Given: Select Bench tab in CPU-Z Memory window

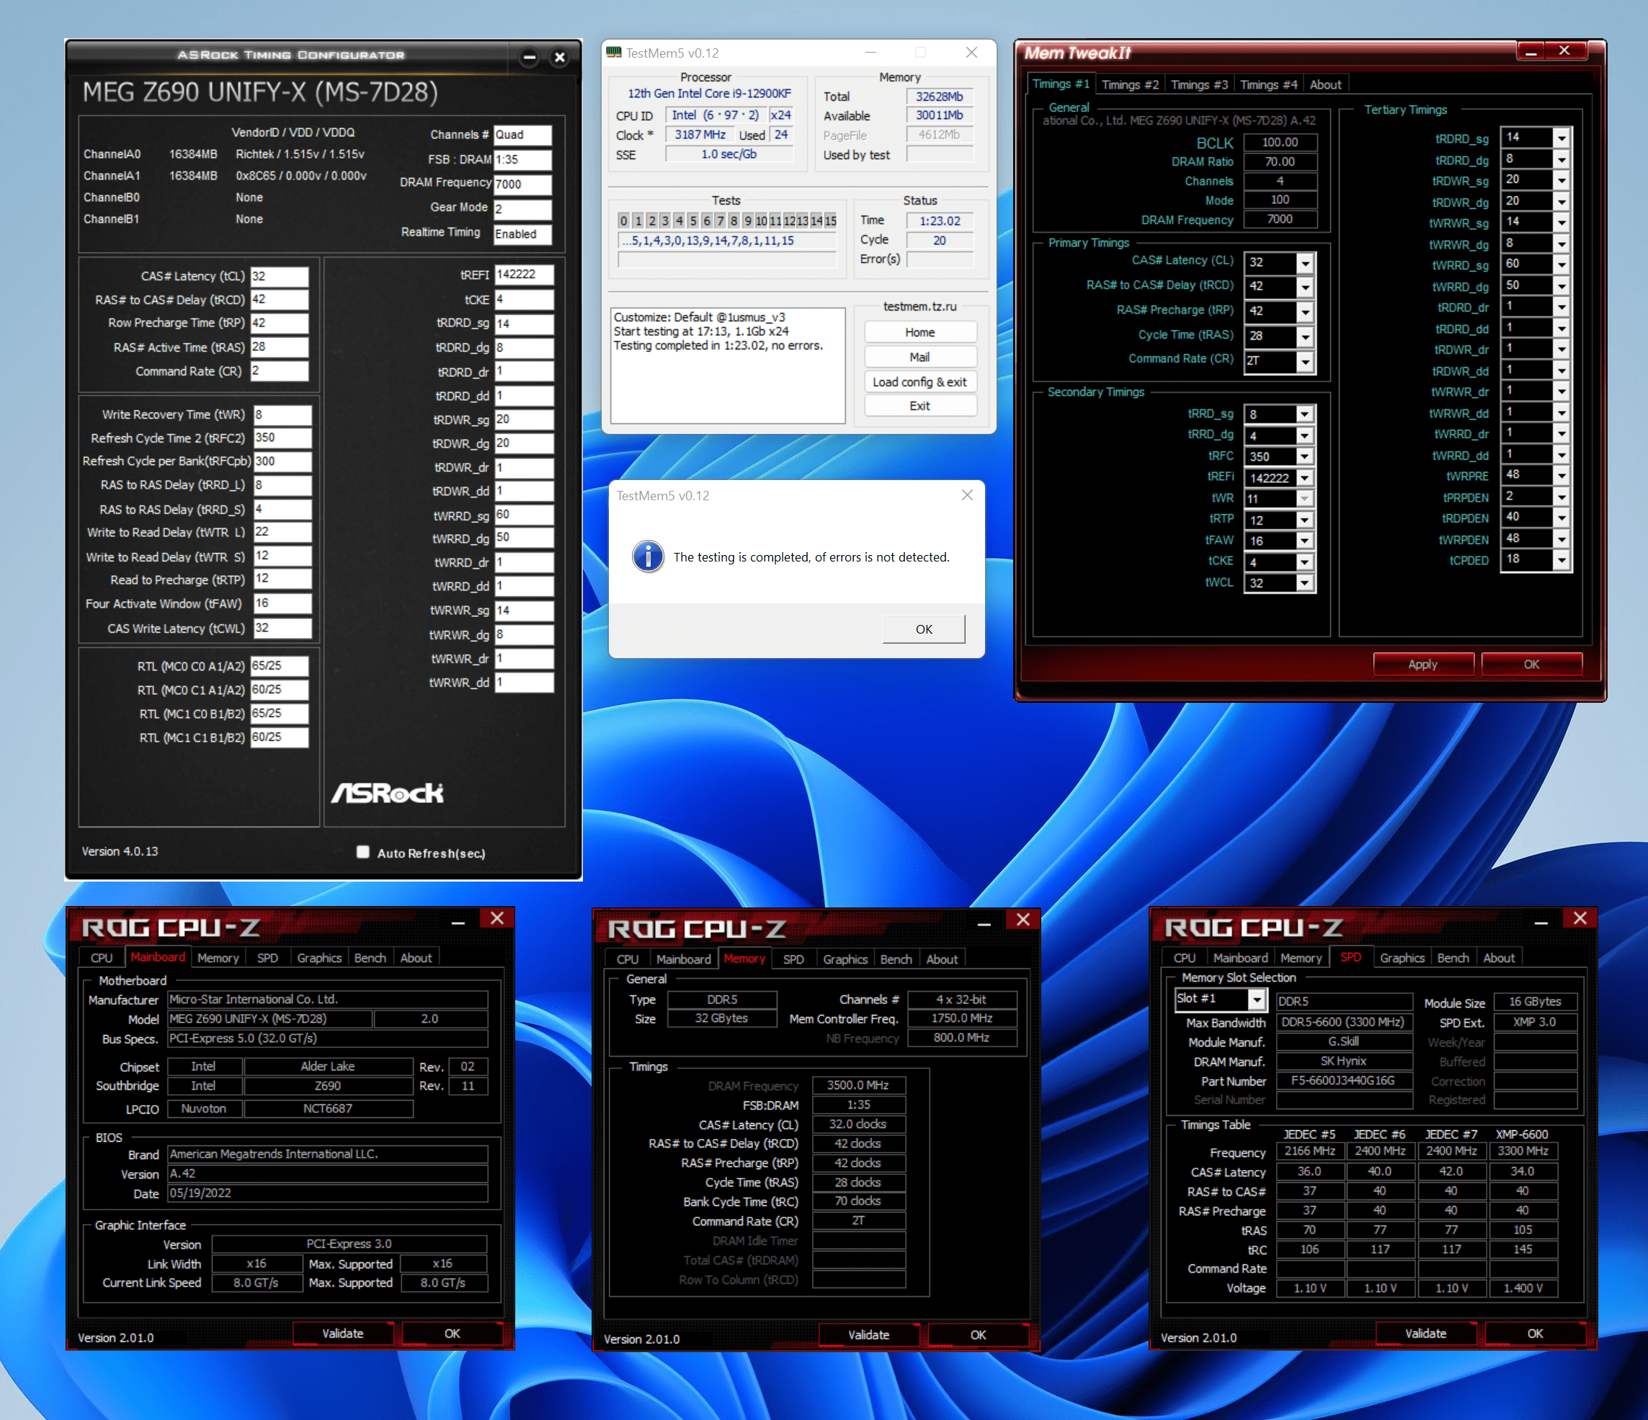Looking at the screenshot, I should click(x=896, y=959).
